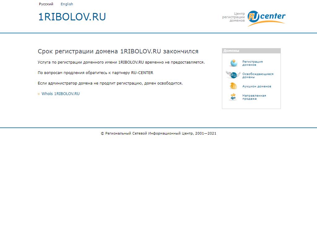Click the double-arrow bullet before Whois

39,94
